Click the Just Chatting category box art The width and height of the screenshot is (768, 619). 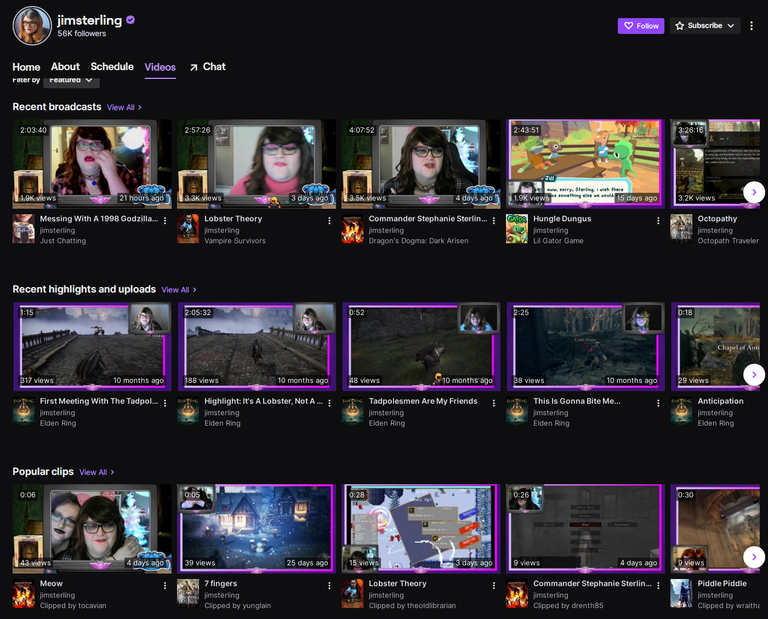click(24, 228)
